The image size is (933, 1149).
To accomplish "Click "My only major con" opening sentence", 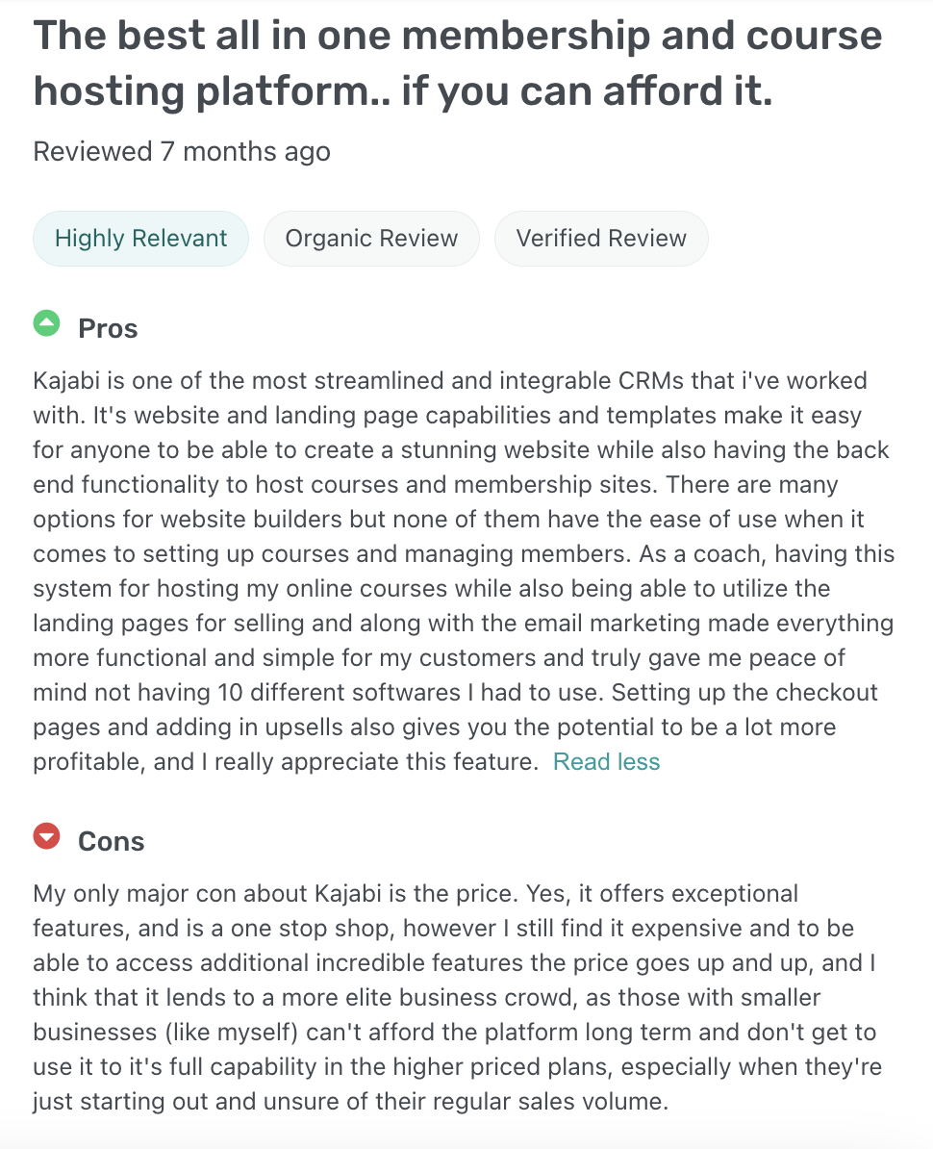I will coord(144,894).
